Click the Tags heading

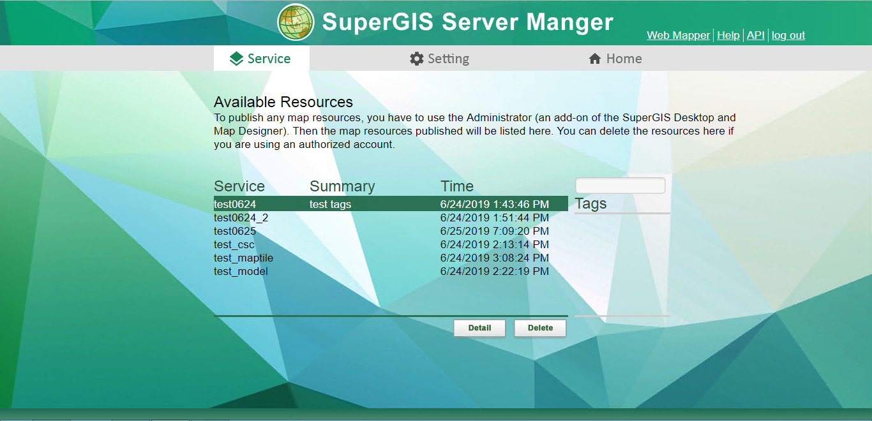point(590,203)
